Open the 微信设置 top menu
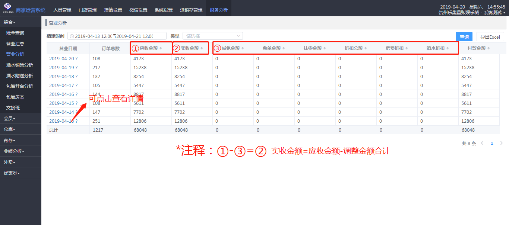Screen dimensions: 509x225 click(x=138, y=10)
